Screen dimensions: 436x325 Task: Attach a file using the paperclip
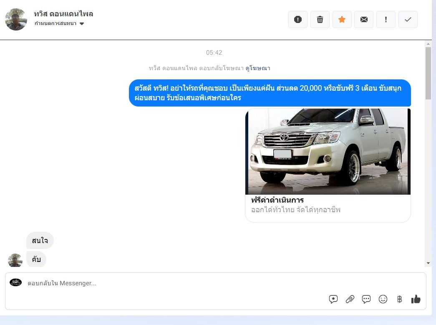point(350,299)
